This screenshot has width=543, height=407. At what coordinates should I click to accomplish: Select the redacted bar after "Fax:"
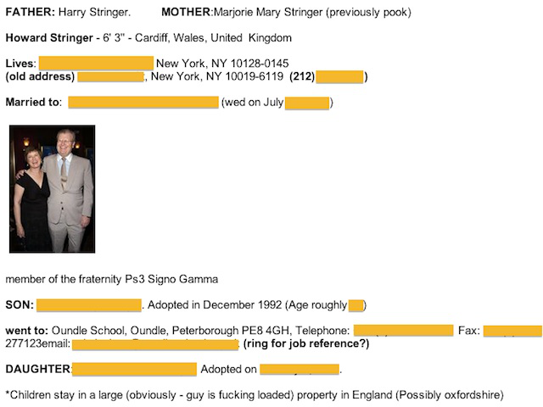(512, 331)
